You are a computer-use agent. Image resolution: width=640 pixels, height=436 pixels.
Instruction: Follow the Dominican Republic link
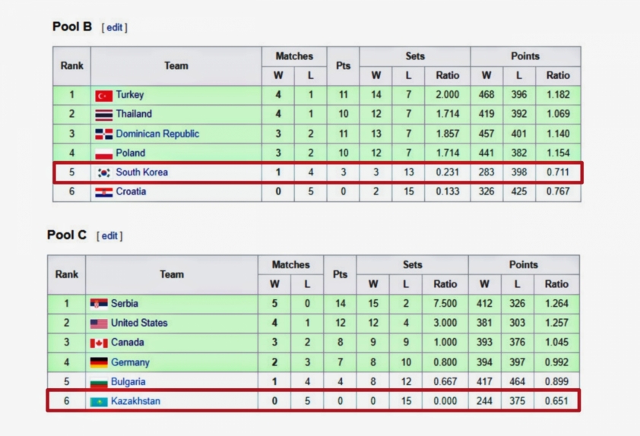point(157,134)
